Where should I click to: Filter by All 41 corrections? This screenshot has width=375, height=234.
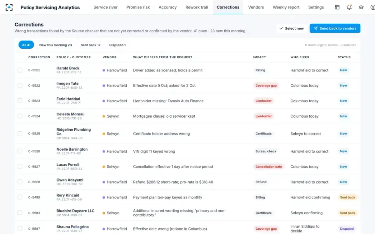click(x=26, y=45)
